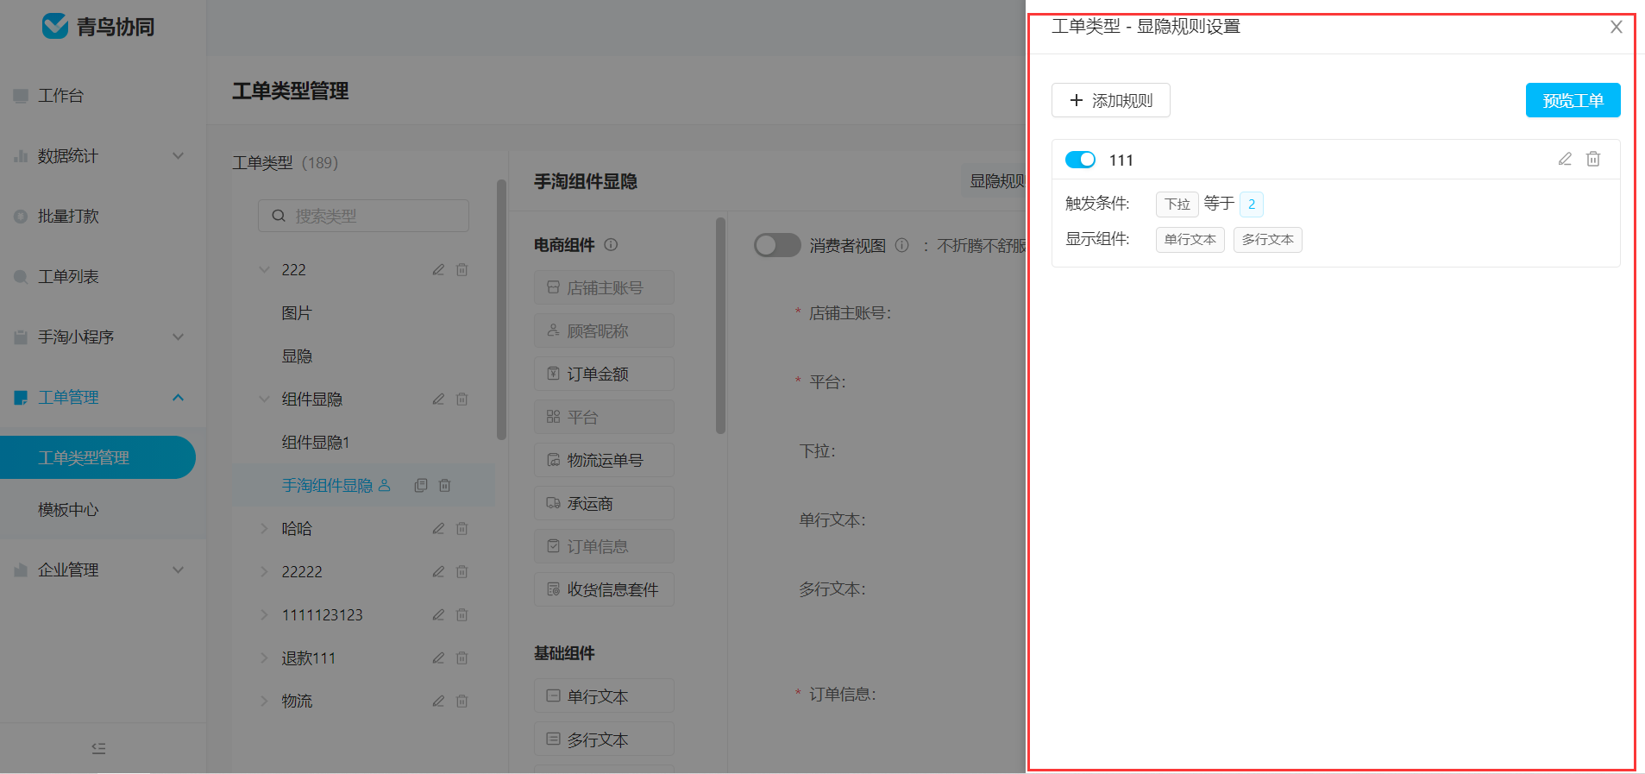The image size is (1645, 774).
Task: Collapse the 222 type group
Action: coord(265,269)
